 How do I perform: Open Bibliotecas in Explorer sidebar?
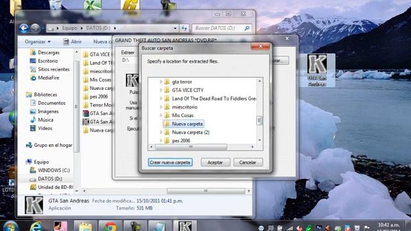tap(41, 94)
